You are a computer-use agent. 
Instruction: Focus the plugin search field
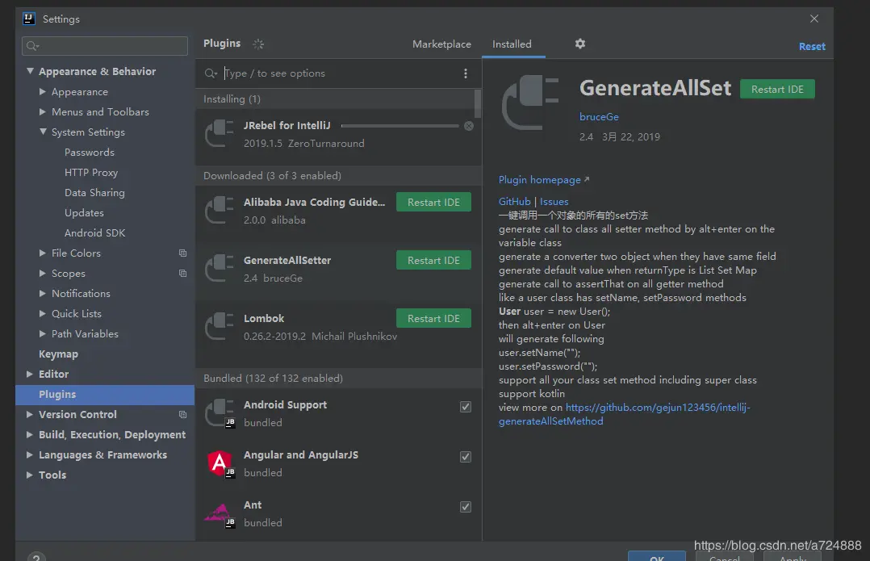click(x=338, y=73)
